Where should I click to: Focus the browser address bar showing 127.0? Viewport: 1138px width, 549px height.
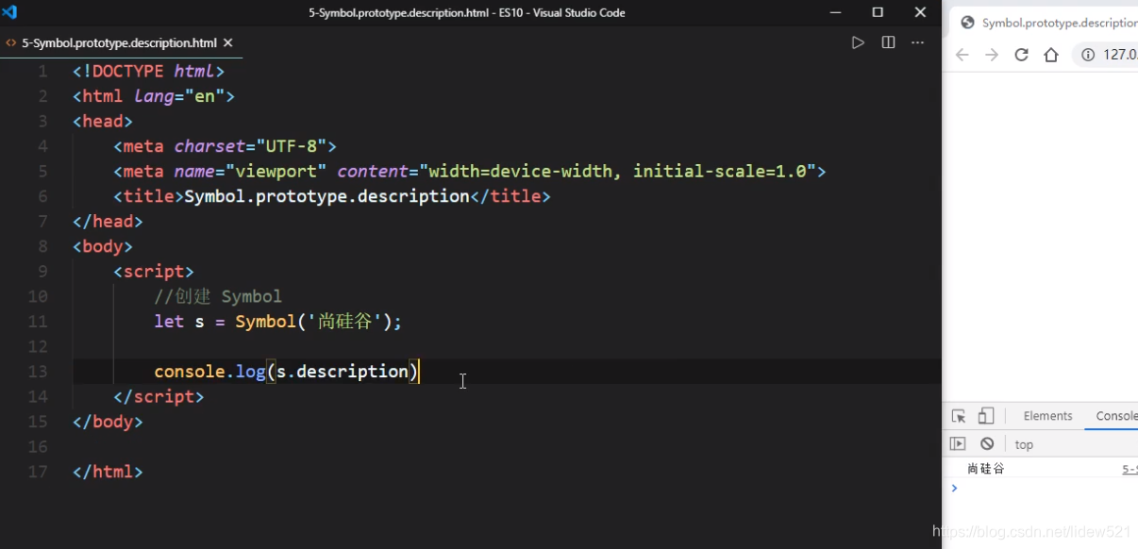pos(1106,55)
